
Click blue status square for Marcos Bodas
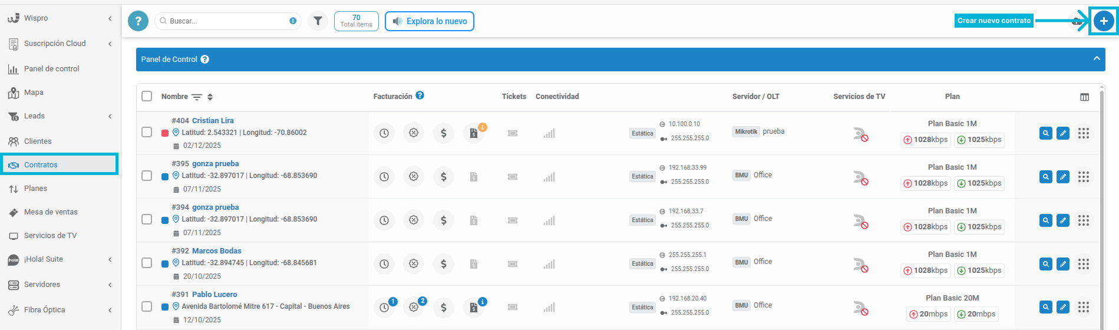(x=165, y=264)
